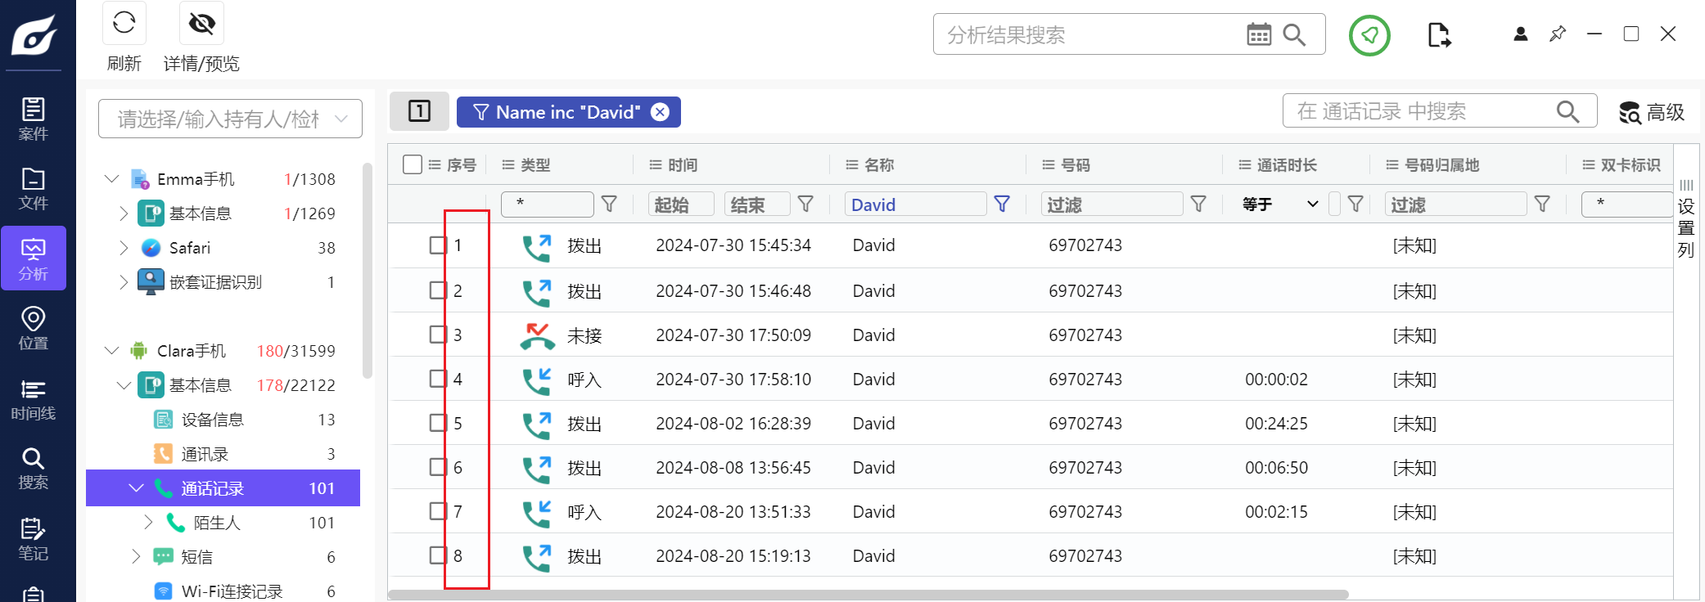
Task: Open the calendar date picker in search
Action: [1258, 34]
